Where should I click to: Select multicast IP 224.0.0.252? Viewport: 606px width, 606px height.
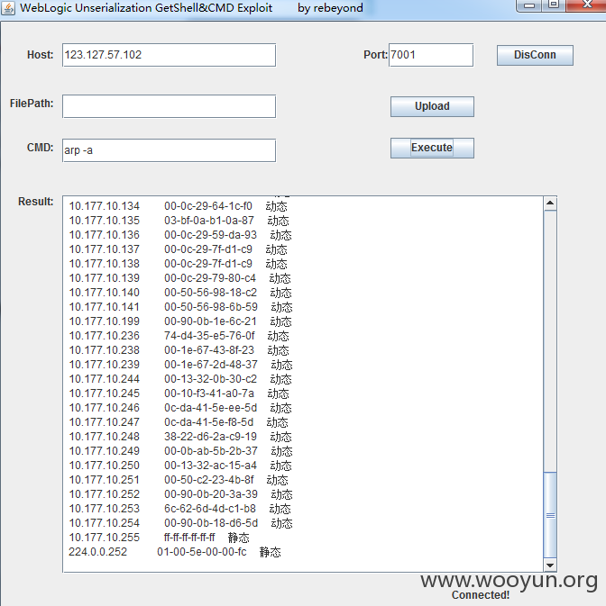click(x=98, y=551)
